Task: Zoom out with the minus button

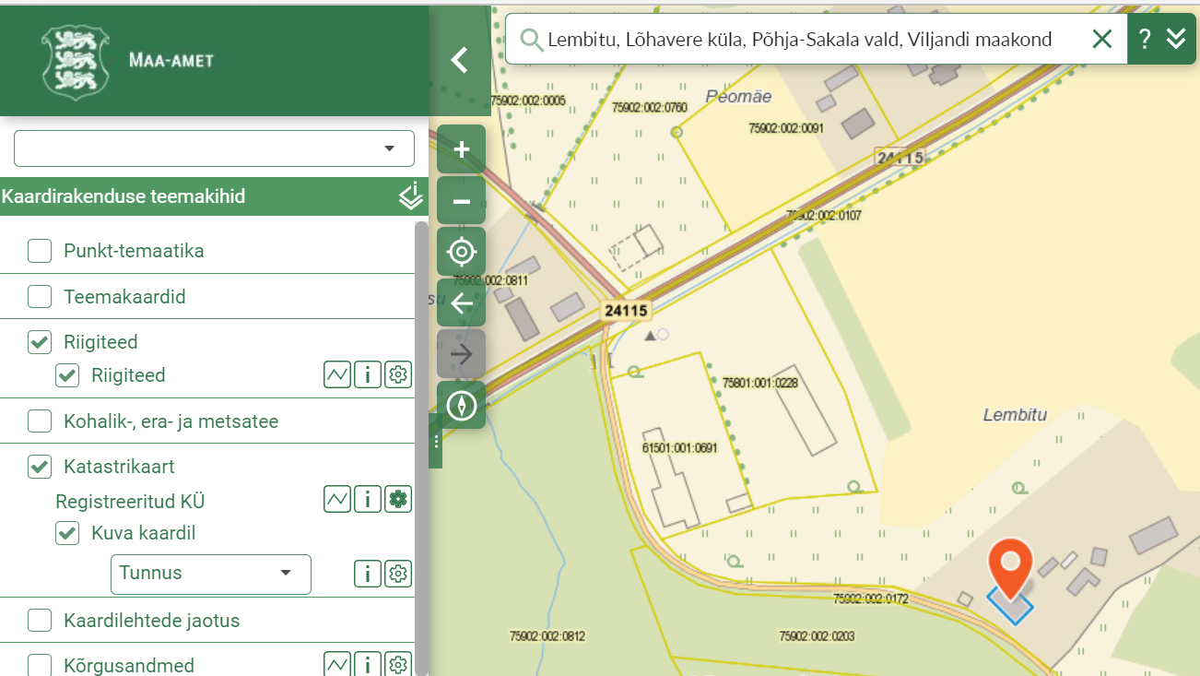Action: click(x=462, y=201)
